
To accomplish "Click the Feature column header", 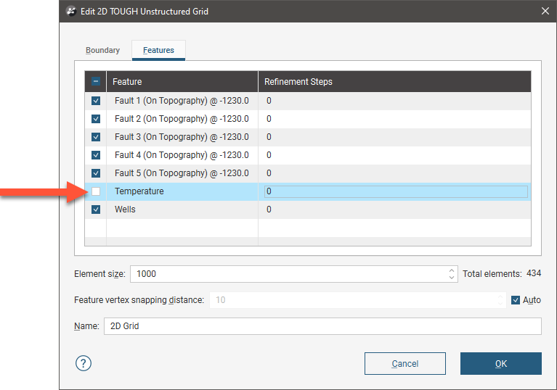I will click(182, 82).
